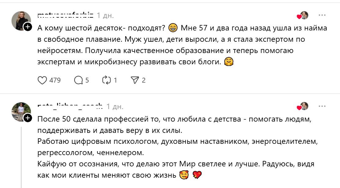Screen dimensions: 340x188
Task: Open the three-dot options menu on nata_lisbon_coach's post
Action: 321,106
